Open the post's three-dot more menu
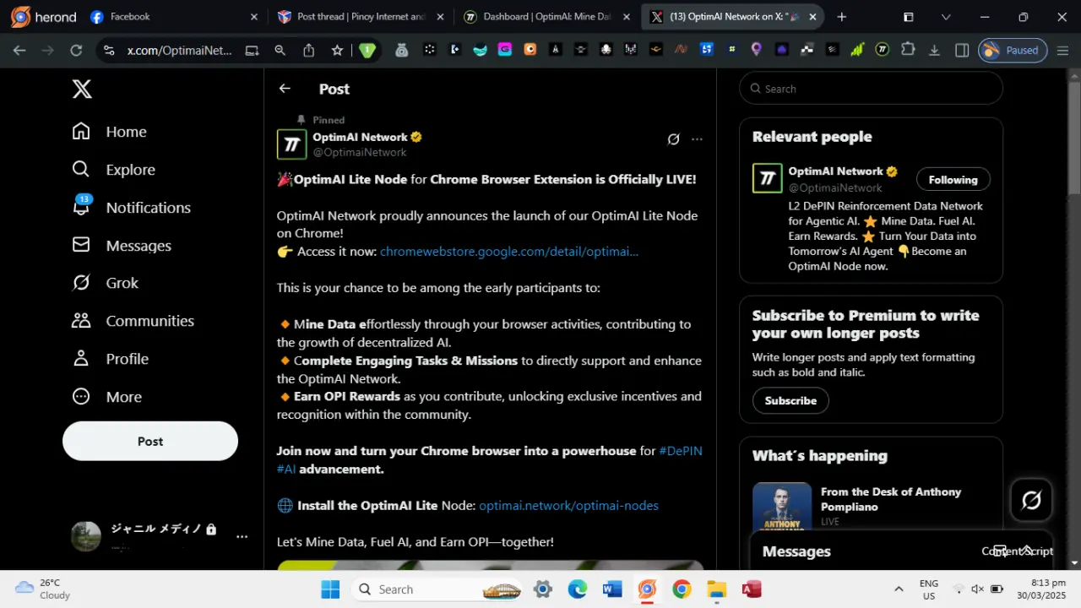The height and width of the screenshot is (608, 1081). tap(697, 139)
